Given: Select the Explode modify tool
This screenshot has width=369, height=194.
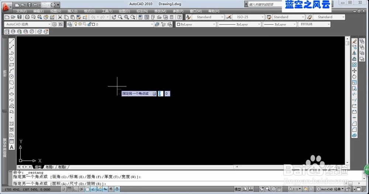Looking at the screenshot, I should point(354,136).
